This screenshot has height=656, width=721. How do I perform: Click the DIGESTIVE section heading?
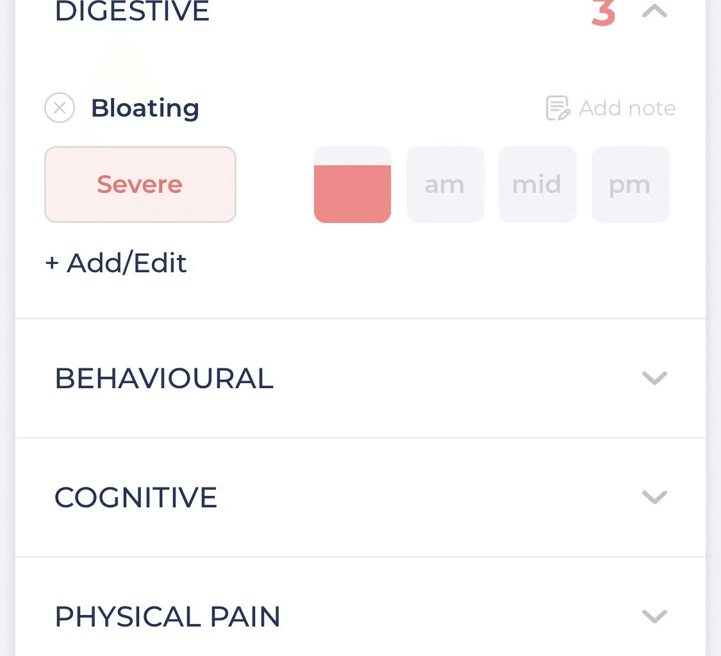[132, 11]
